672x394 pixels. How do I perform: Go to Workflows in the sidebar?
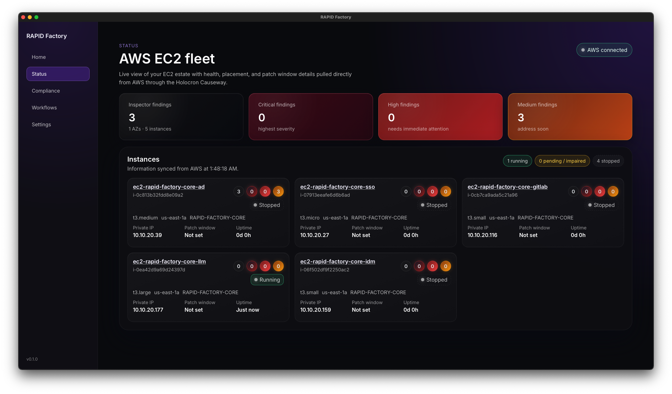(44, 108)
